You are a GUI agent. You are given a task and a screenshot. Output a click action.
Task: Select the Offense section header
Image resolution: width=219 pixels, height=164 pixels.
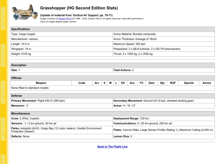pos(112,78)
